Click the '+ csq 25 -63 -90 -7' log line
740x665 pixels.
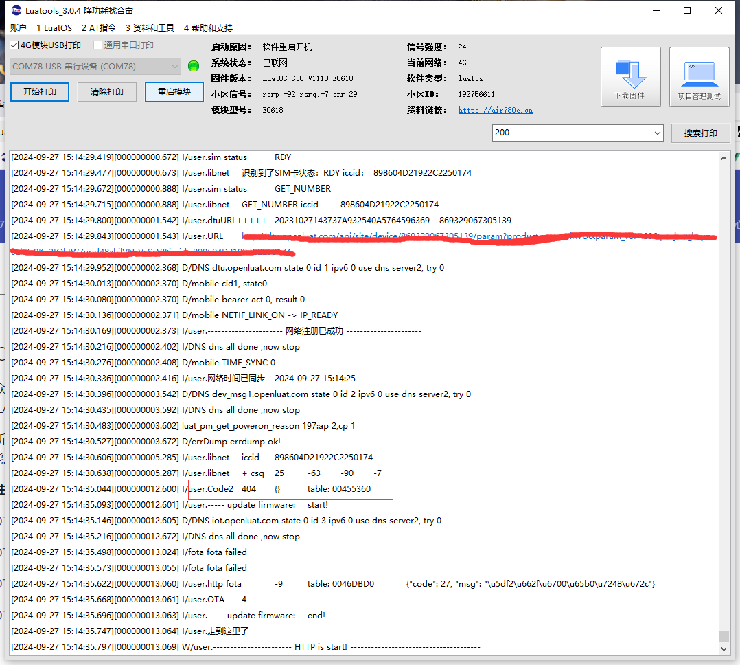coord(196,473)
